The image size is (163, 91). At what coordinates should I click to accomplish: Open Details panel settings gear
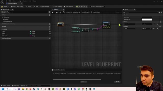click(162, 12)
